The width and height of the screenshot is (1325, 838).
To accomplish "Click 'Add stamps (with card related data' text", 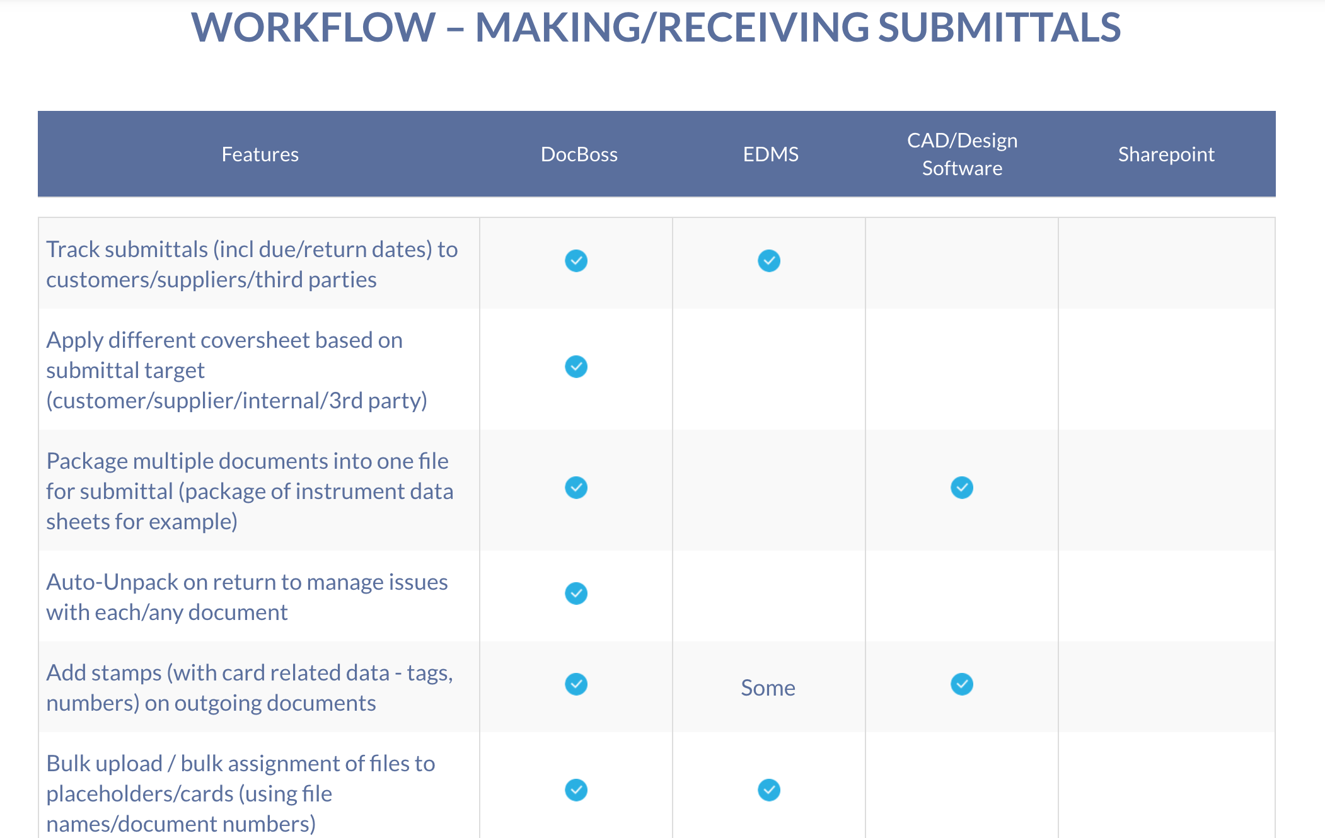I will click(x=218, y=673).
